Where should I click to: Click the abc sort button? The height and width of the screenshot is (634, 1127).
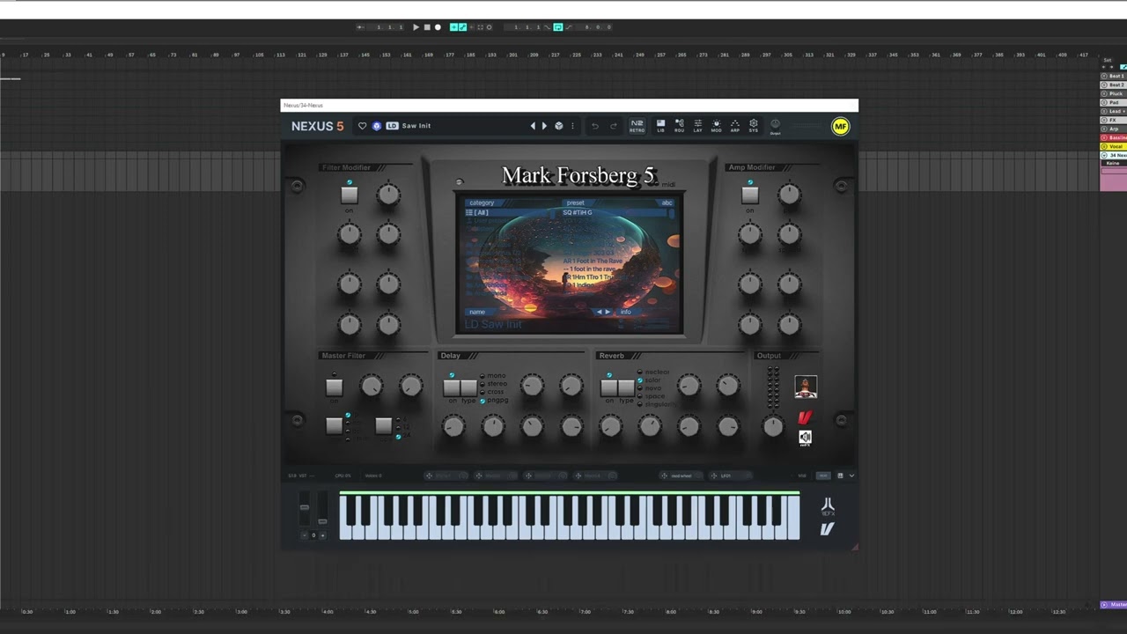point(667,203)
